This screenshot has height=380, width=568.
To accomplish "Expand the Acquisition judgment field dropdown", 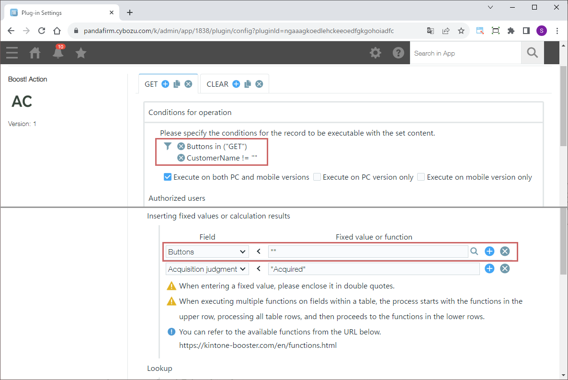I will click(207, 269).
